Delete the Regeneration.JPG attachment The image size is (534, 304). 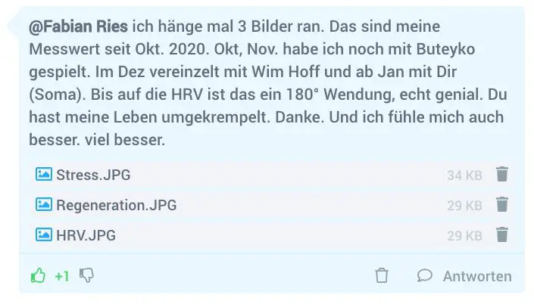tap(502, 204)
